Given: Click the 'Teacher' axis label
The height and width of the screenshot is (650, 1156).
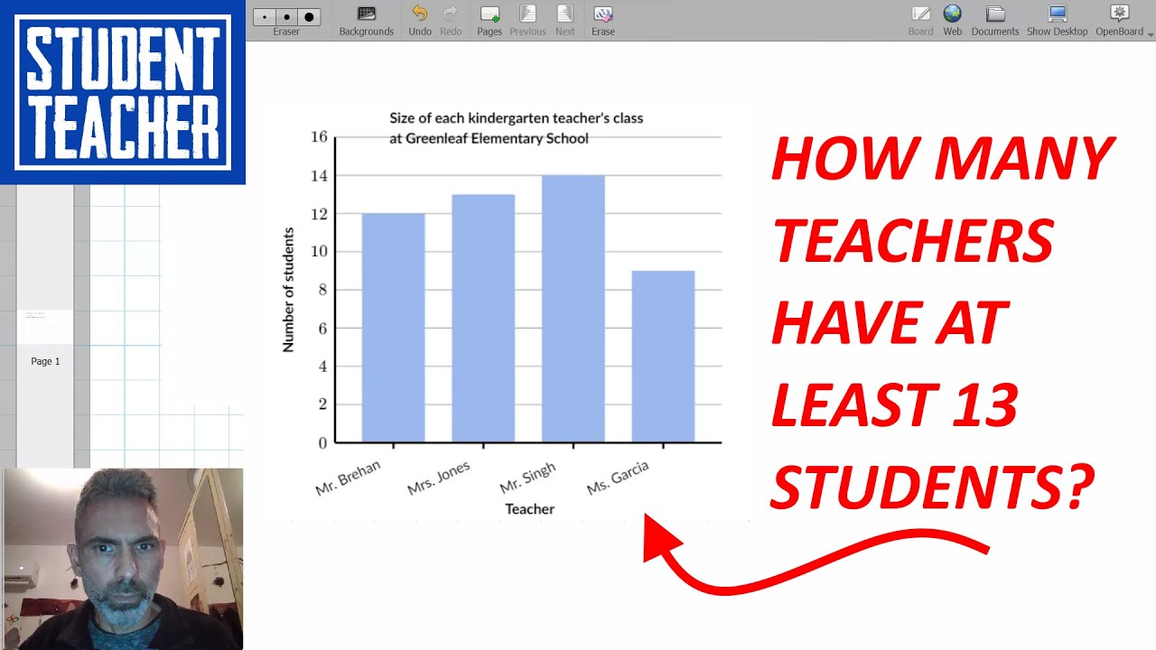Looking at the screenshot, I should pyautogui.click(x=530, y=509).
